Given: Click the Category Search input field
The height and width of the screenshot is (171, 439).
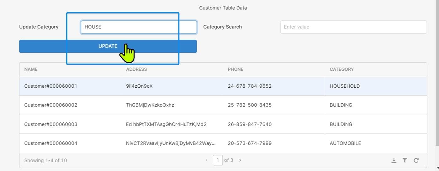Looking at the screenshot, I should click(x=353, y=27).
